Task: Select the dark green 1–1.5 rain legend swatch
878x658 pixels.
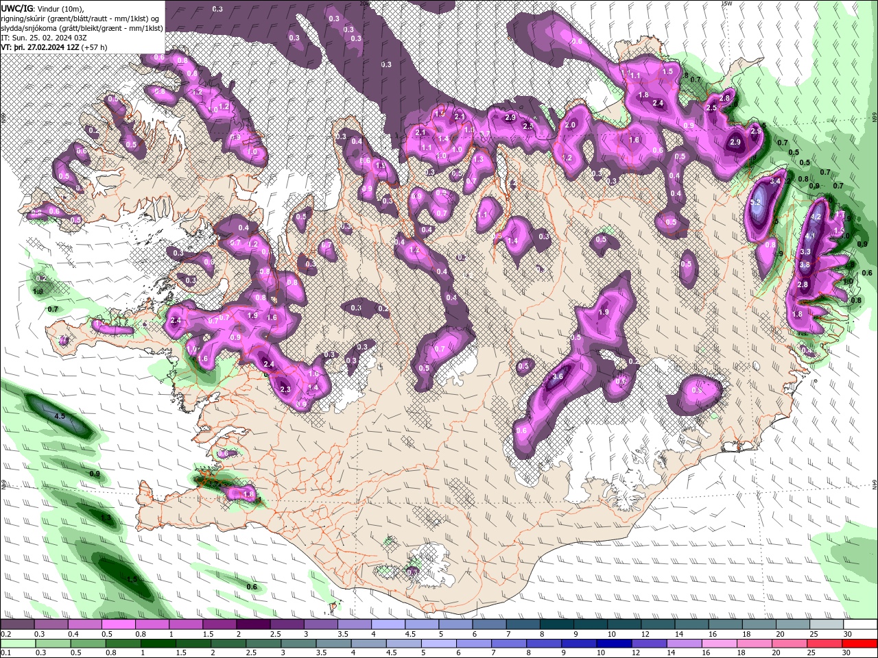Action: pyautogui.click(x=158, y=644)
